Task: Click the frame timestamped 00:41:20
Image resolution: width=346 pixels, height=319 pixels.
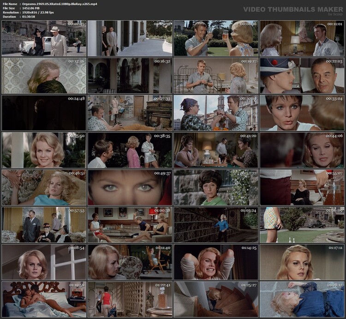Action: 216,150
